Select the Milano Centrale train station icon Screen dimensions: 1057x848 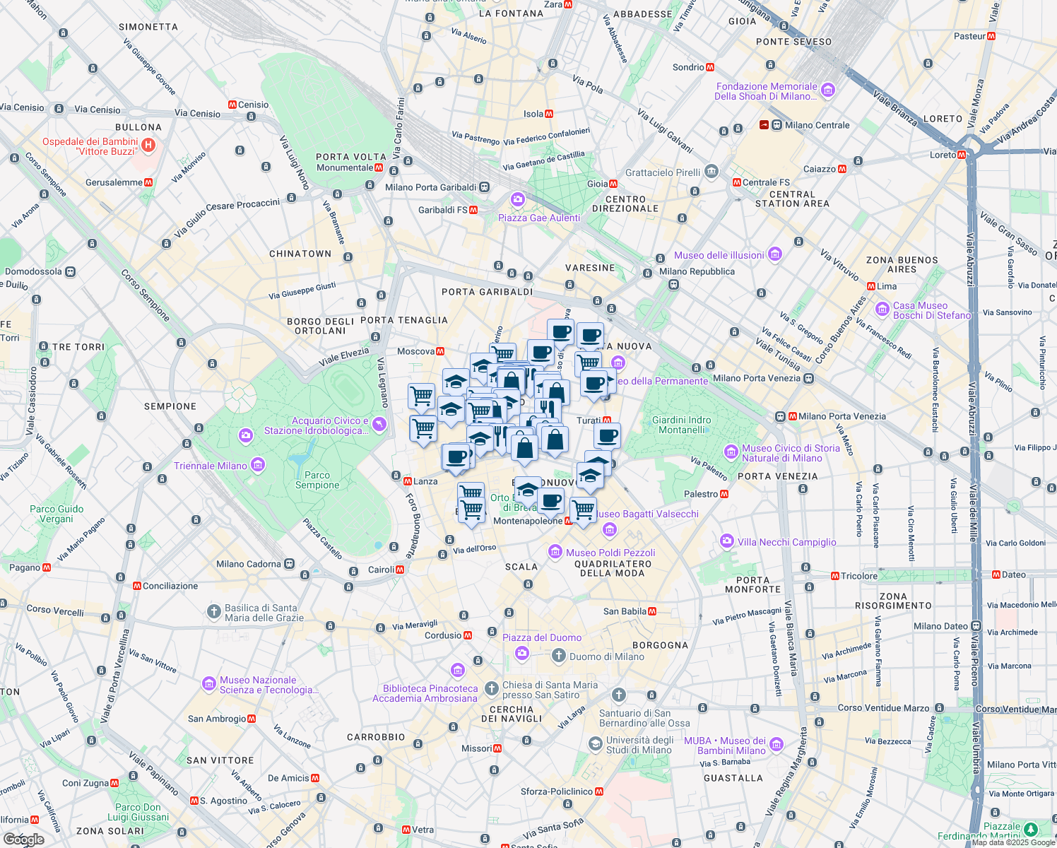coord(776,125)
